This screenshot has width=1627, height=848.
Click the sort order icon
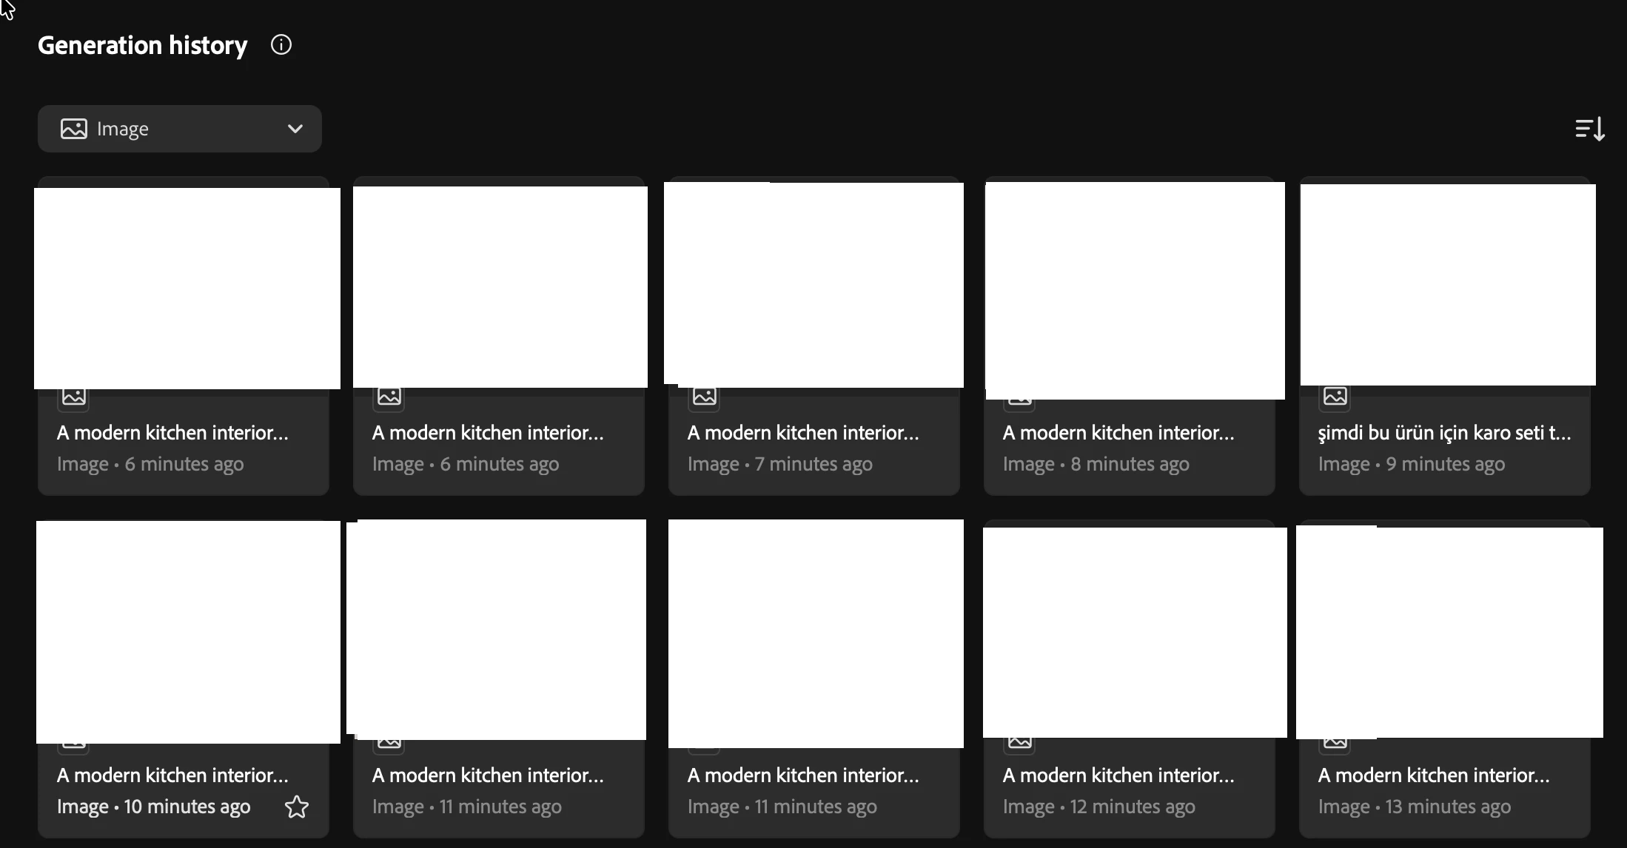[x=1589, y=129]
